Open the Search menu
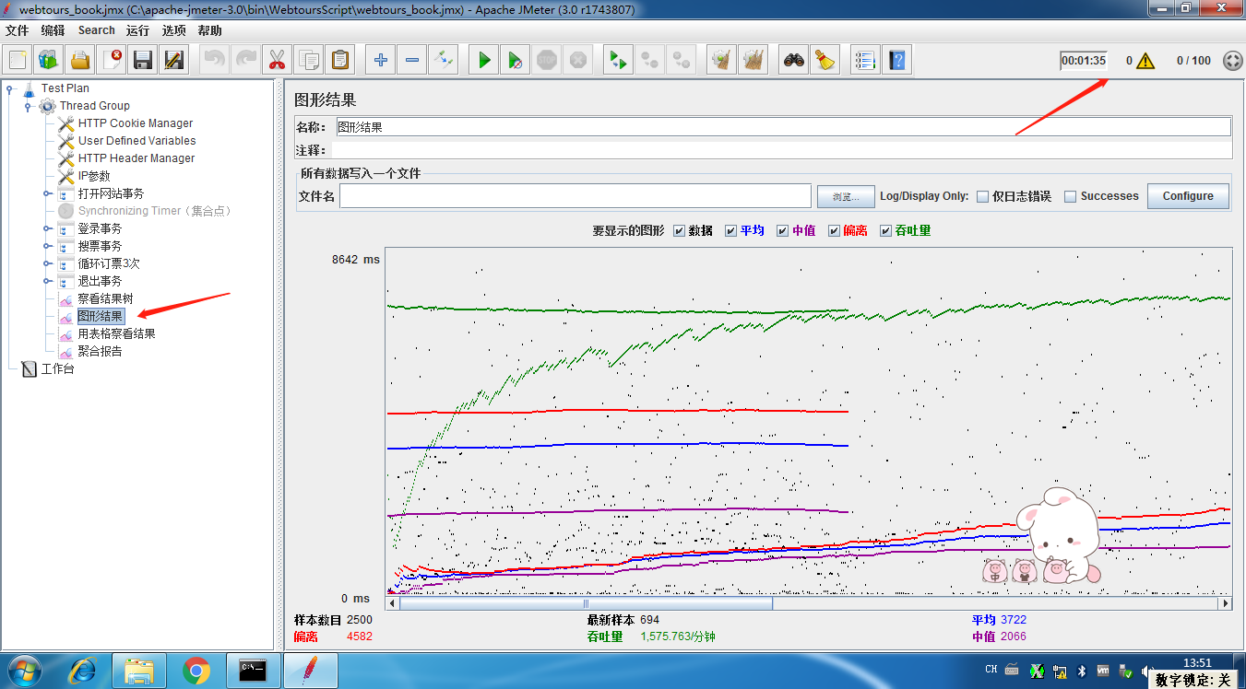Screen dimensions: 1246x689 96,30
